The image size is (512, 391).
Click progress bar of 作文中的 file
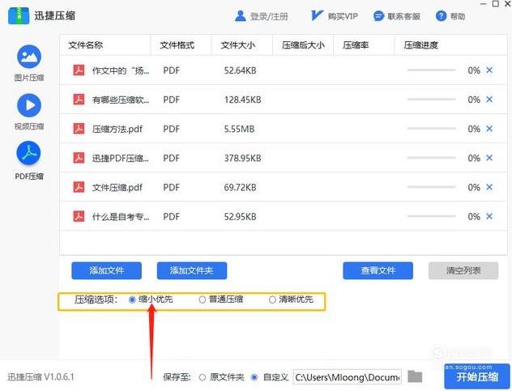431,70
